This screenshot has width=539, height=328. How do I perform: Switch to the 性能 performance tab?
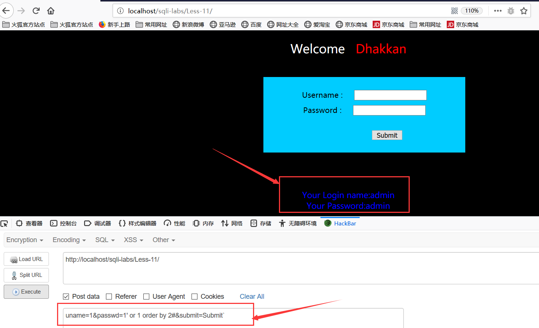point(174,223)
